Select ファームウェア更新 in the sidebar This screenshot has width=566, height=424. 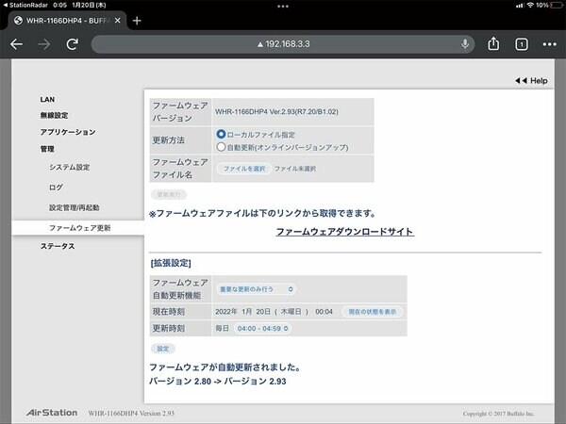pyautogui.click(x=80, y=228)
